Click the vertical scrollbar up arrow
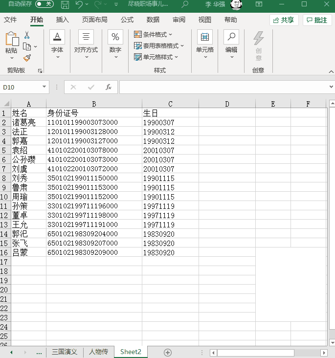 pos(332,104)
